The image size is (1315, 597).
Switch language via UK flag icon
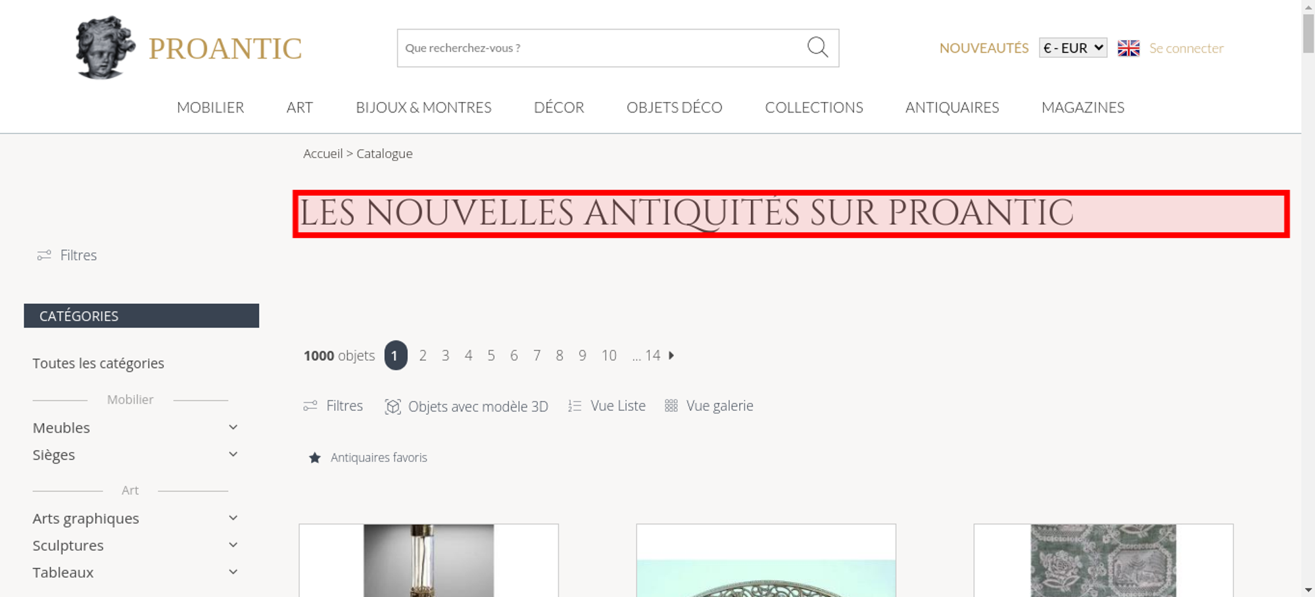point(1128,48)
